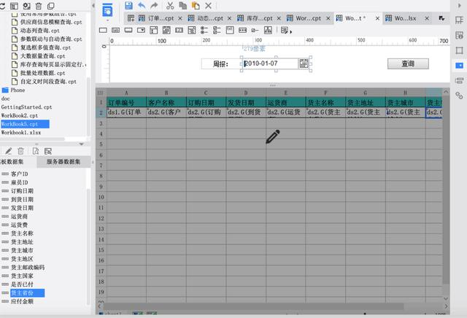
Task: Select the 应付金额 dataset field
Action: point(22,301)
